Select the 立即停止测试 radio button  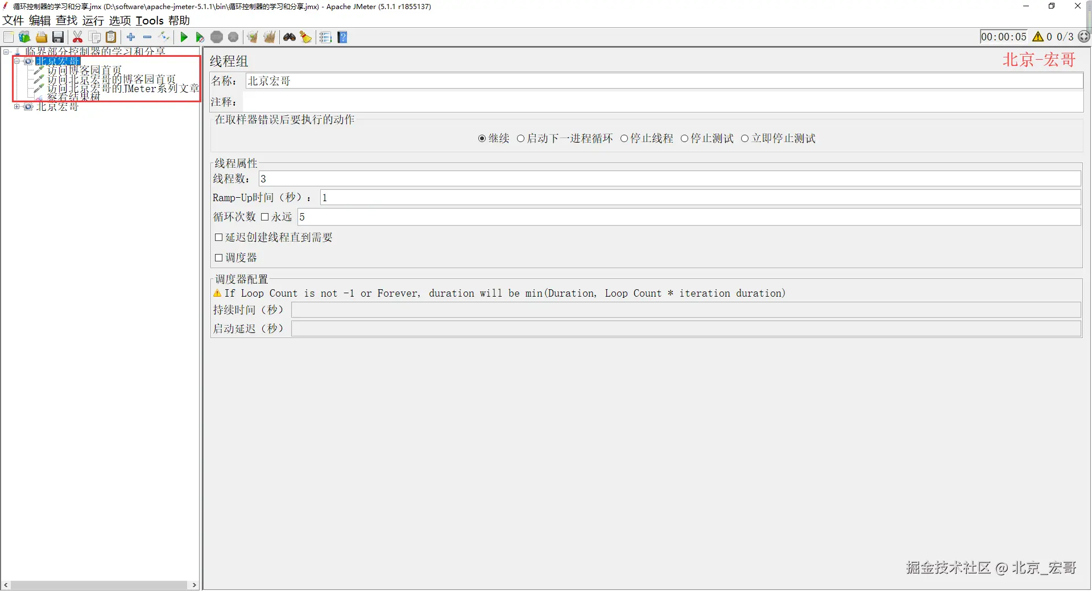point(744,139)
